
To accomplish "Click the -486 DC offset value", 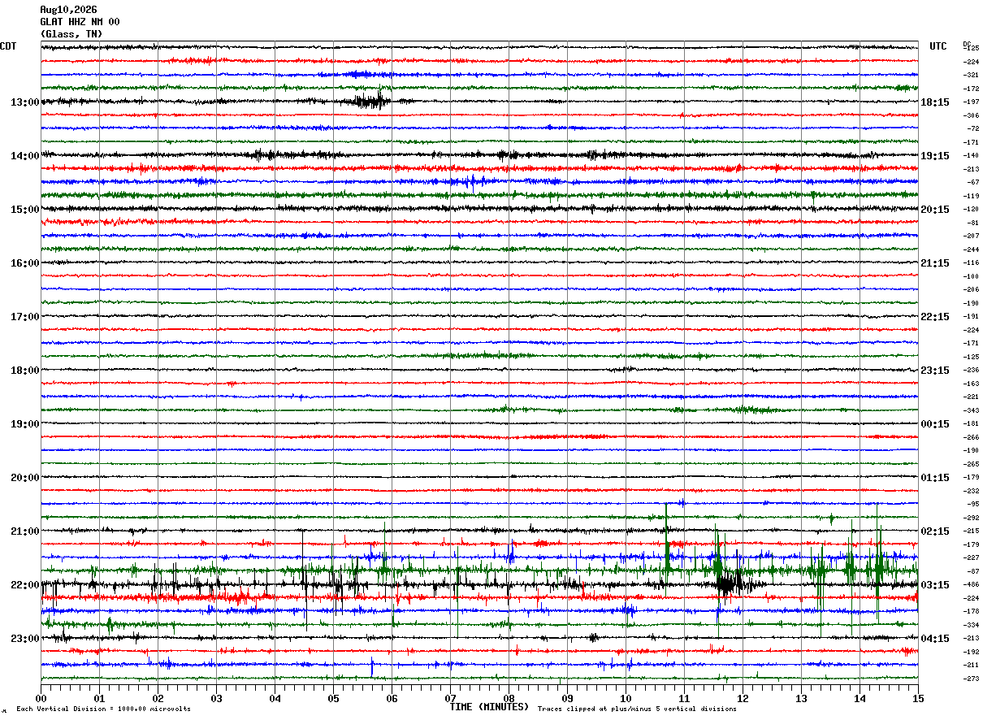I will pyautogui.click(x=971, y=585).
